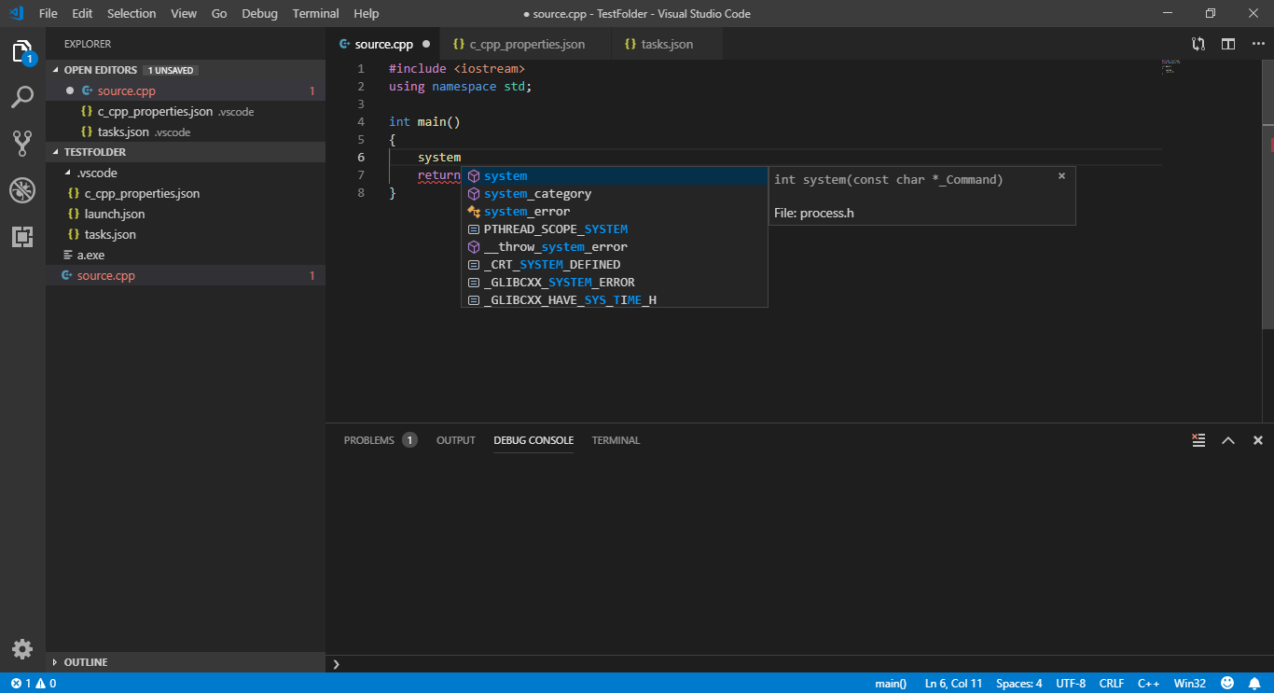The height and width of the screenshot is (693, 1274).
Task: Expand the Outline section
Action: point(85,662)
